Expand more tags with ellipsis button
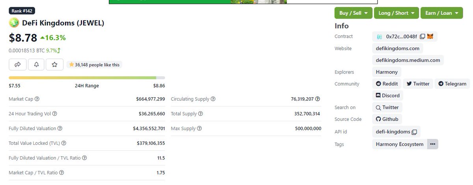Screen dimensions: 473x185 pos(432,144)
